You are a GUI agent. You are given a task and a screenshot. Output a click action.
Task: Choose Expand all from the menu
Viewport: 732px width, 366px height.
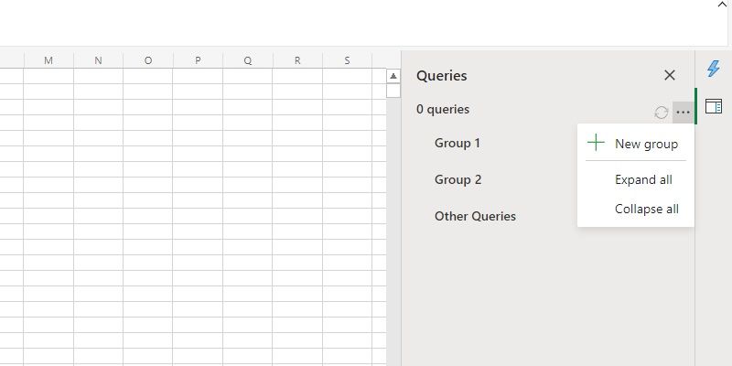pos(643,179)
